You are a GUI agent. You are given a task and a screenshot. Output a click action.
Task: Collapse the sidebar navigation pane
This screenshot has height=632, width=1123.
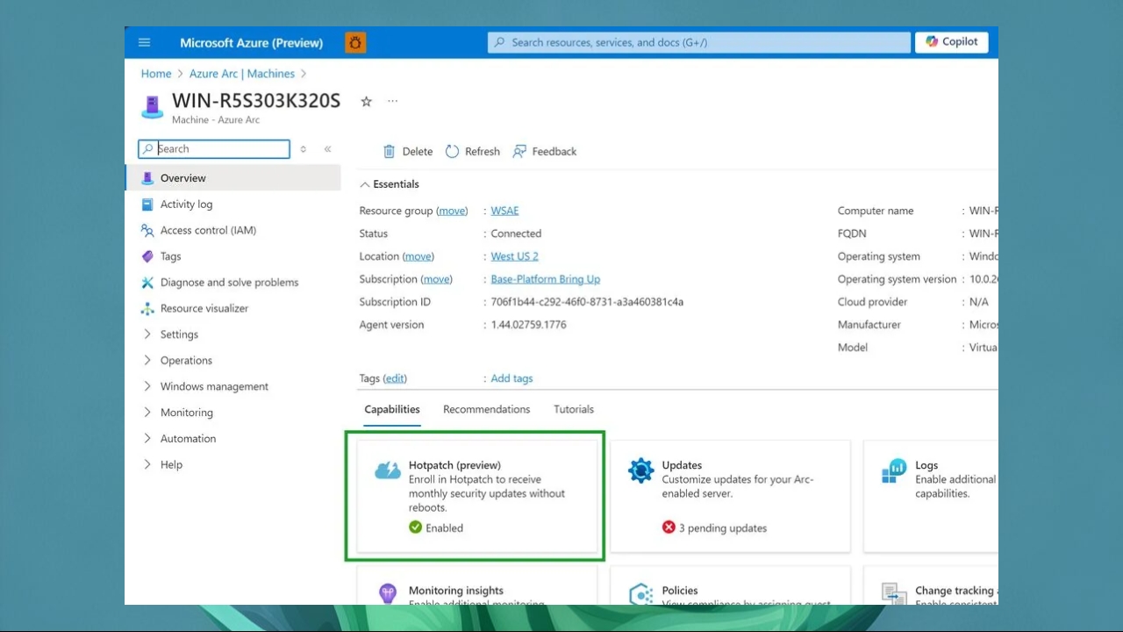(x=327, y=149)
